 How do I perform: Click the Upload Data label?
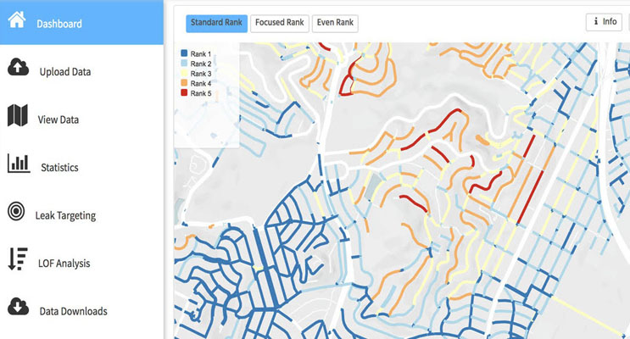65,72
